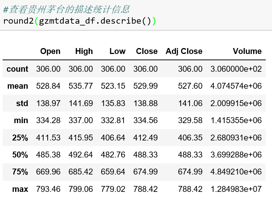Image resolution: width=272 pixels, height=200 pixels.
Task: Click min High value 337.00
Action: [81, 120]
